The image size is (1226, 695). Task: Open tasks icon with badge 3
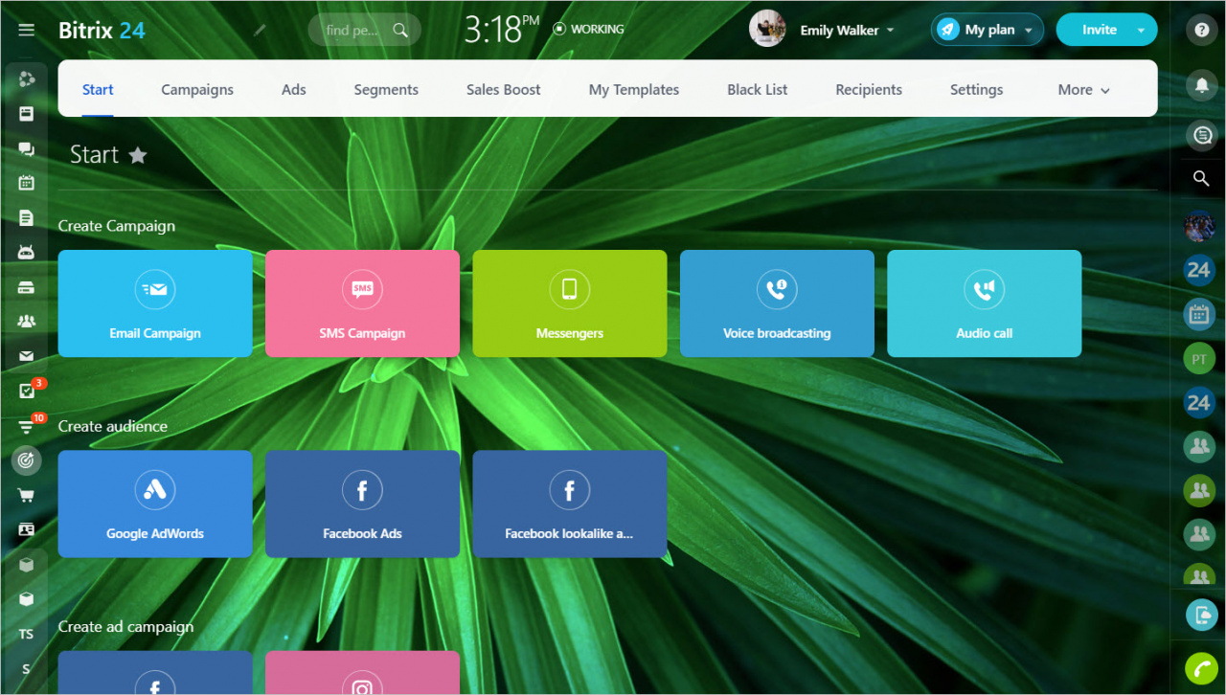(27, 391)
